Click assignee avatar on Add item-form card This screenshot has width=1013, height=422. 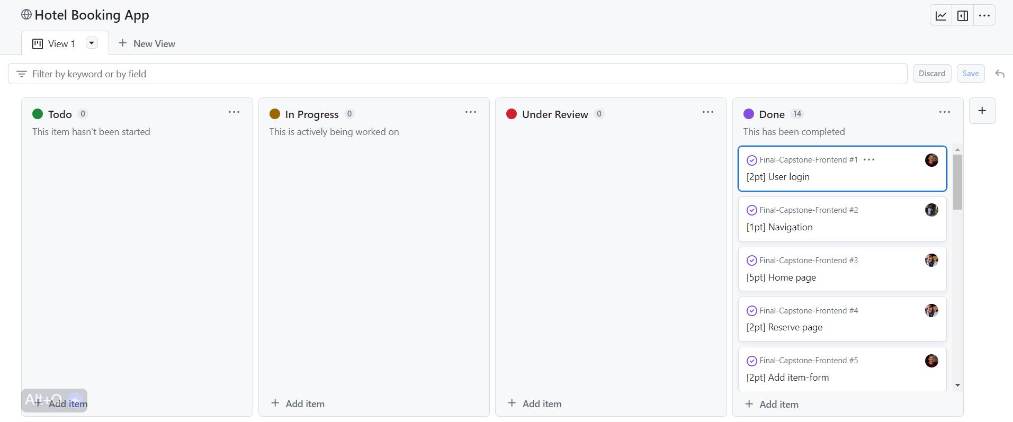pos(931,361)
